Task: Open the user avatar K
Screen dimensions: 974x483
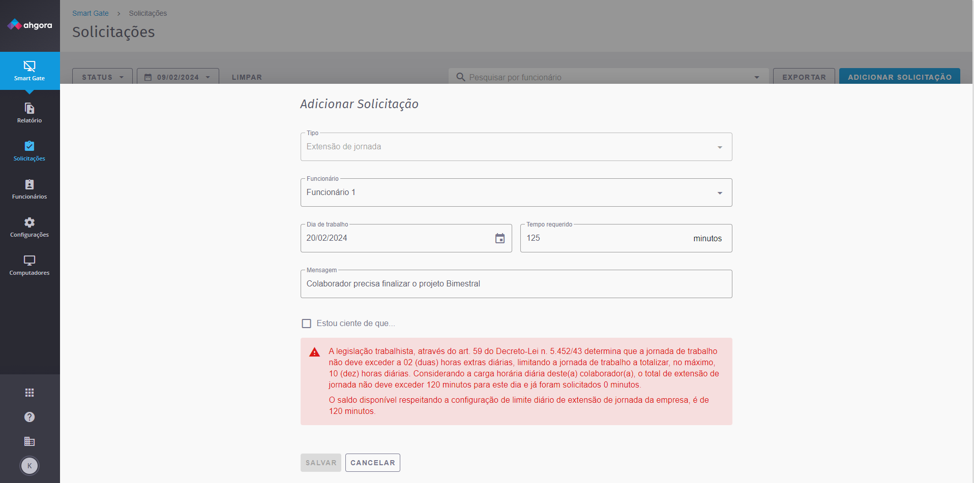Action: click(x=29, y=466)
